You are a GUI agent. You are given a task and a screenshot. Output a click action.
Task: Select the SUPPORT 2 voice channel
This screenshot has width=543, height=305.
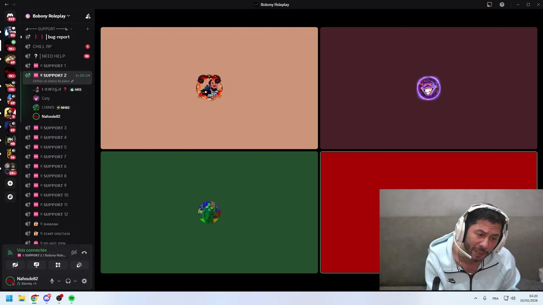[x=57, y=75]
